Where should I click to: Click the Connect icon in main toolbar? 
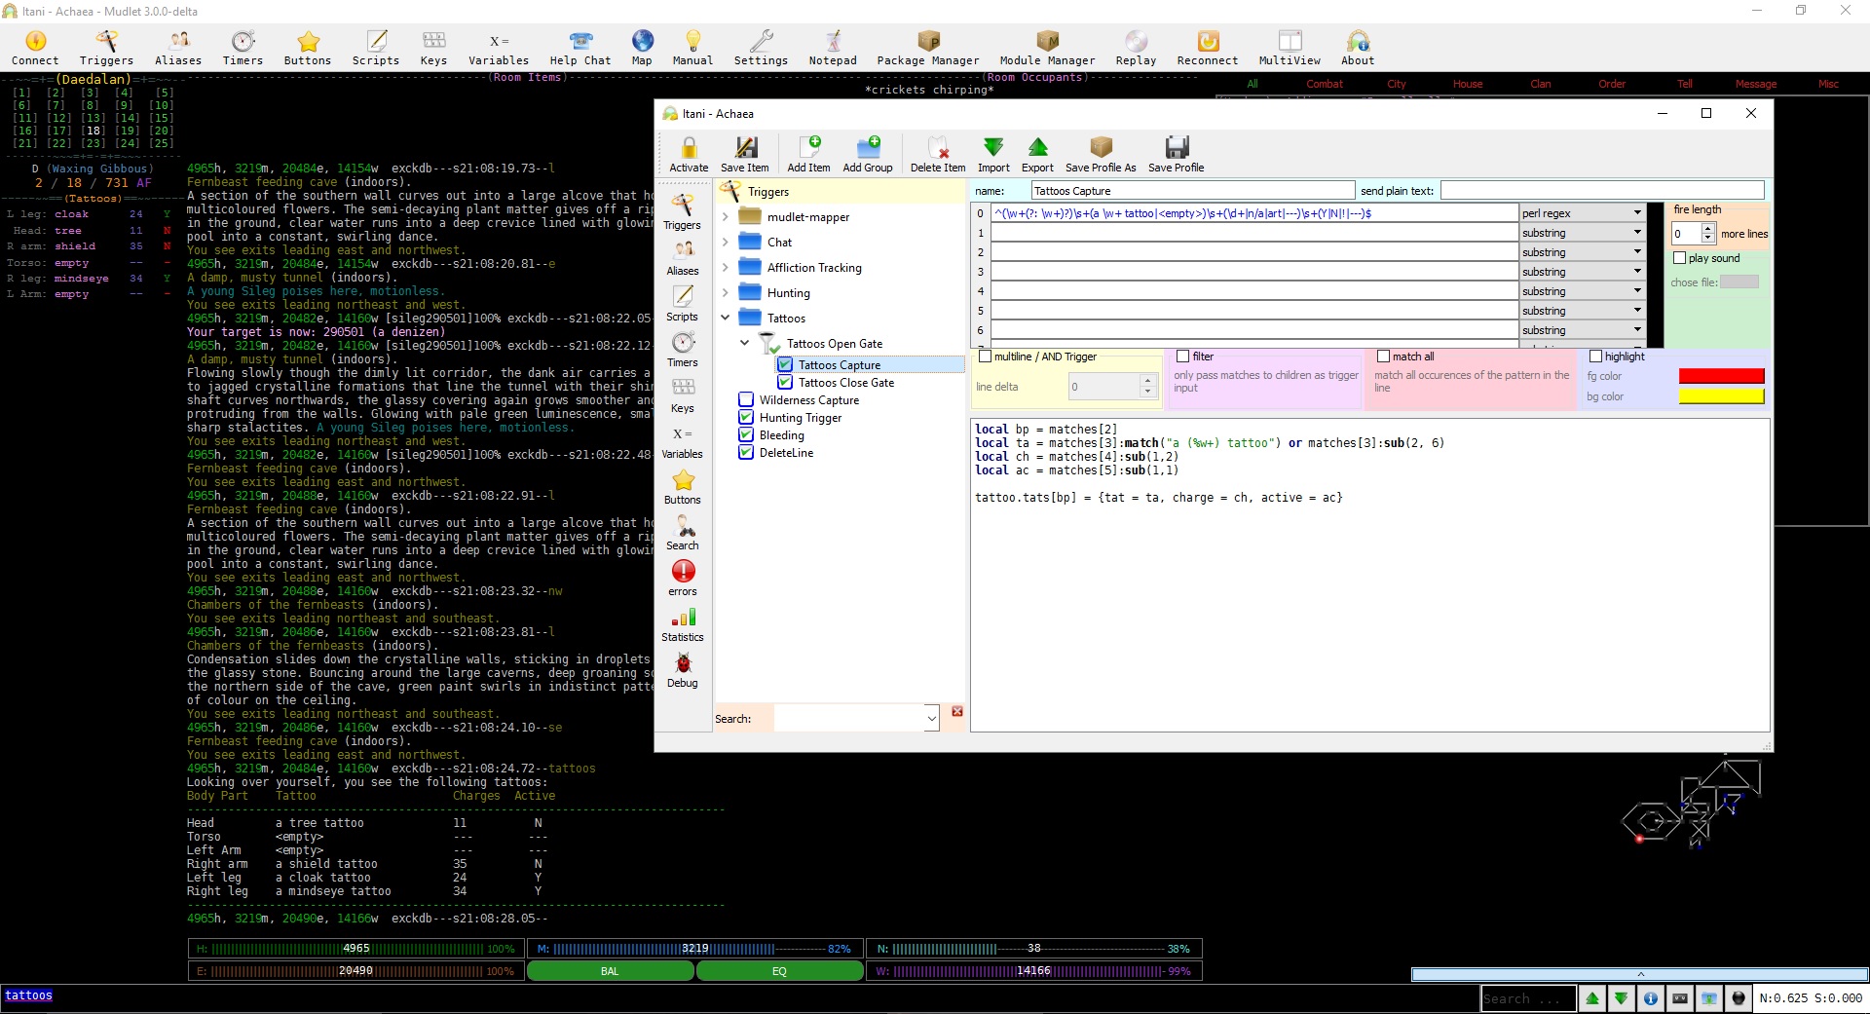(35, 47)
